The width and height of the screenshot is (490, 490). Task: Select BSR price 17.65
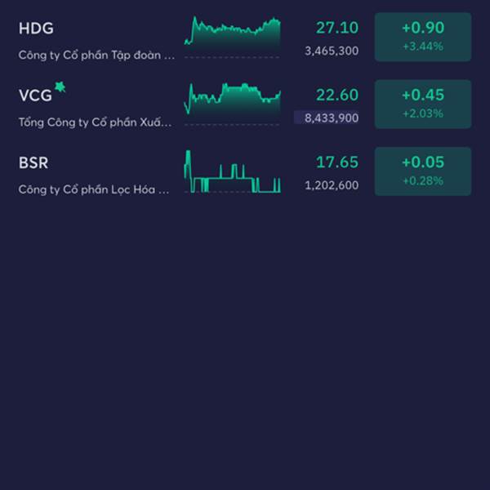(x=337, y=163)
